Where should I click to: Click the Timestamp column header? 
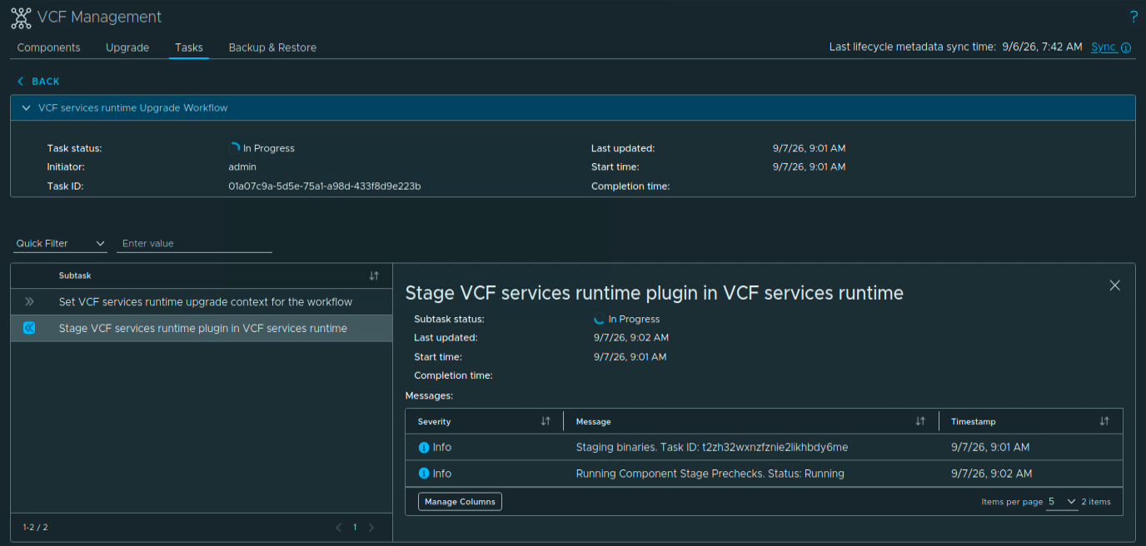974,422
